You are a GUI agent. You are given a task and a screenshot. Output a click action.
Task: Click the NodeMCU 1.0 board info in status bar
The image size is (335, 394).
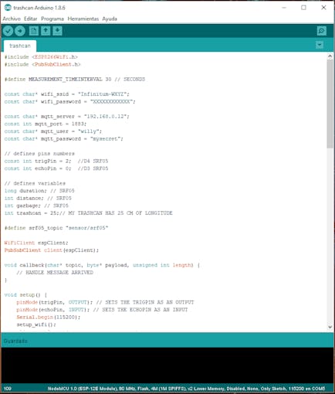coord(186,389)
